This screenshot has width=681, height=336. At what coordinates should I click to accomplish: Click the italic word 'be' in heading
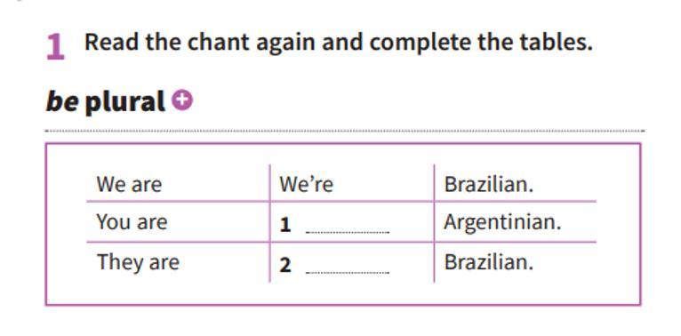pos(62,101)
